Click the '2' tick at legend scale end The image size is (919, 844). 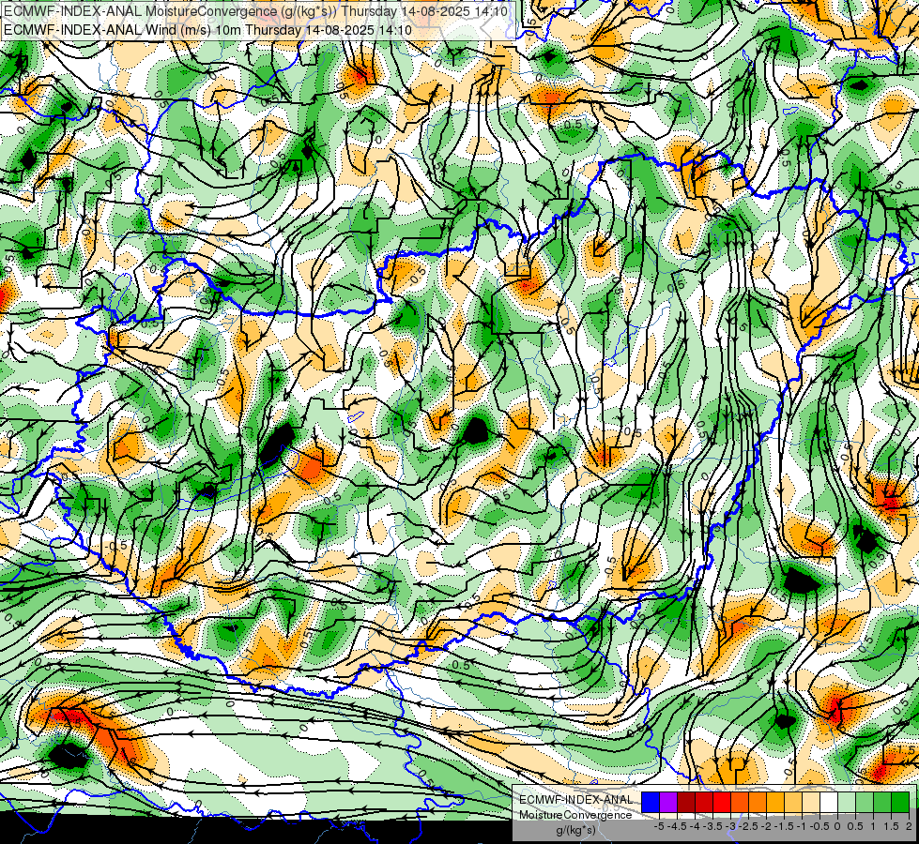[909, 826]
